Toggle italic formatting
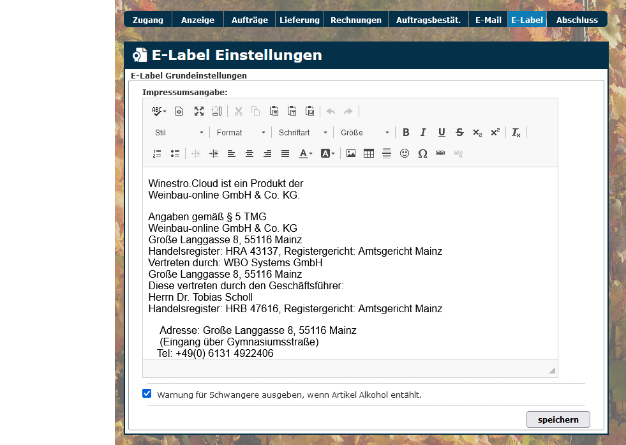Viewport: 626px width, 445px height. 423,132
